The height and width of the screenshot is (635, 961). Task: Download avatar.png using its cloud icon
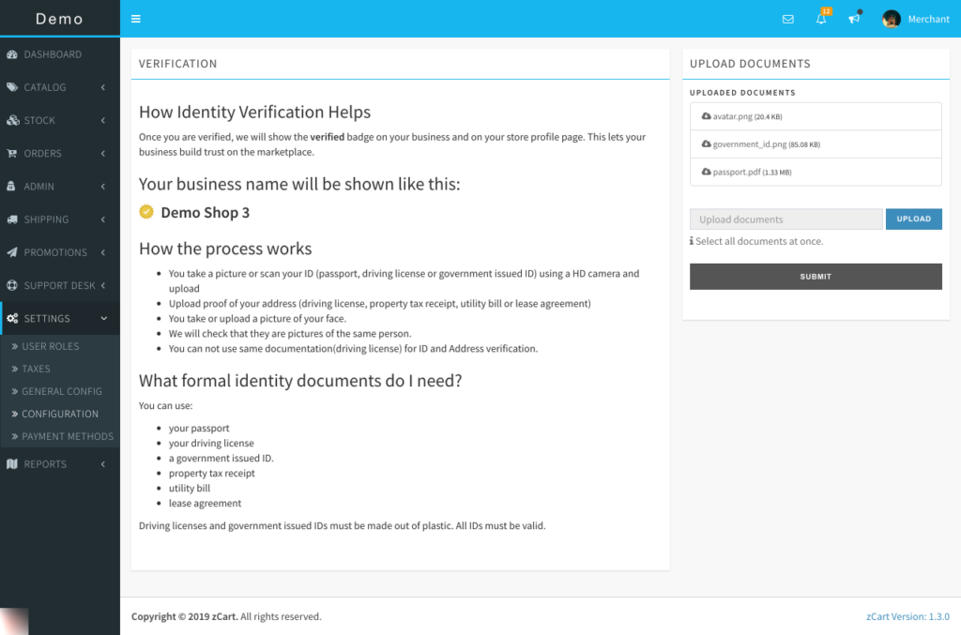tap(706, 116)
